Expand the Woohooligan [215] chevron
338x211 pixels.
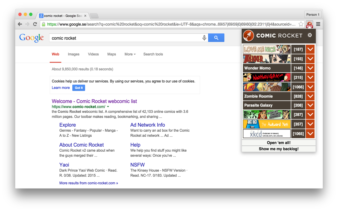pyautogui.click(x=310, y=77)
